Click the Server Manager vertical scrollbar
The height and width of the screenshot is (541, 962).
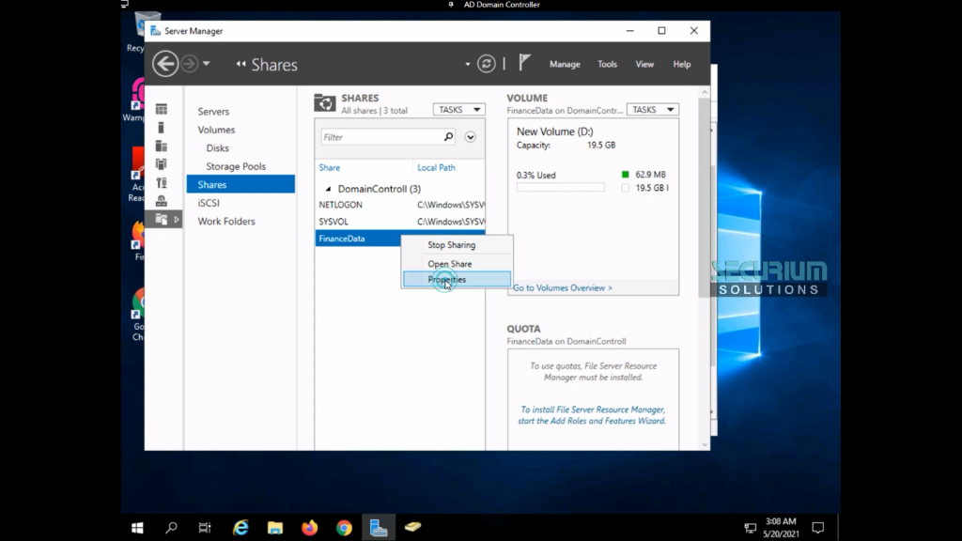[704, 196]
